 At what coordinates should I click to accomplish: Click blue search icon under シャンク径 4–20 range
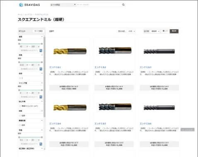pos(41,97)
